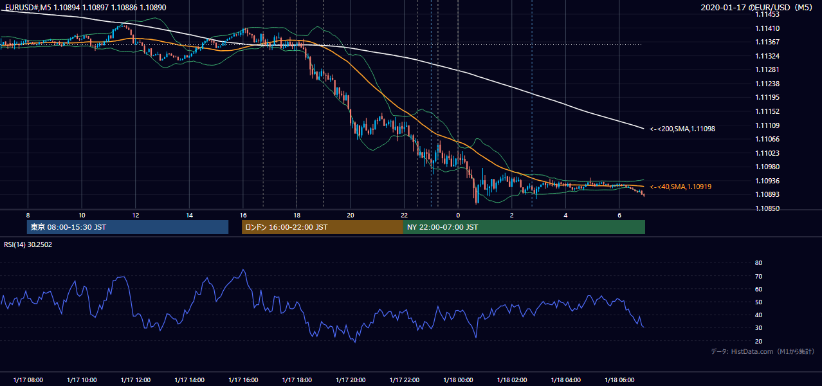Viewport: 822px width, 386px height.
Task: Click the 1/18 00:00 bottom time label
Action: pos(458,380)
